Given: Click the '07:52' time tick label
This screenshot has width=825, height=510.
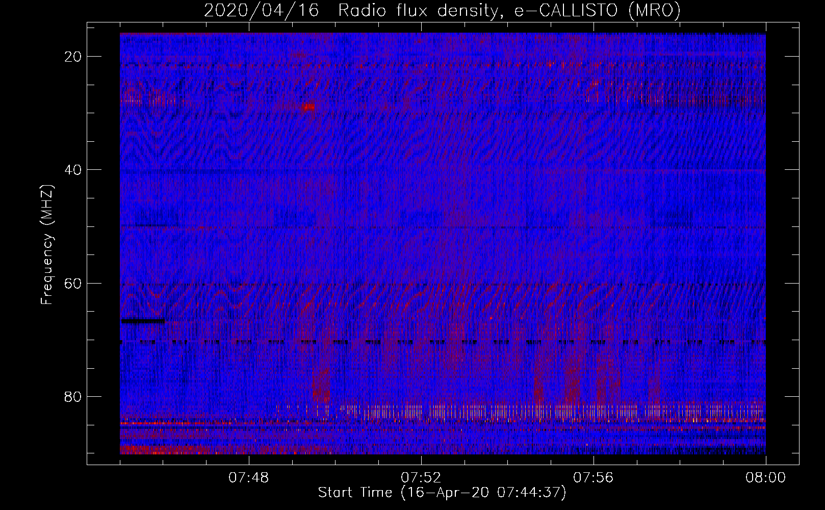Looking at the screenshot, I should [421, 478].
